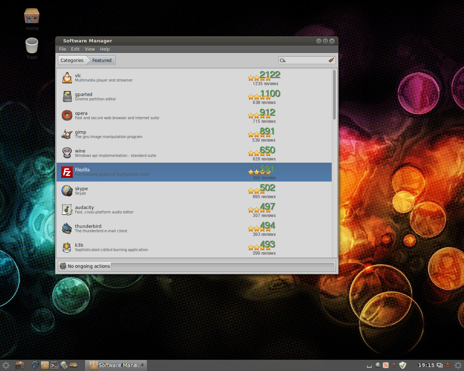464x371 pixels.
Task: Clear search with the broom icon
Action: click(331, 60)
